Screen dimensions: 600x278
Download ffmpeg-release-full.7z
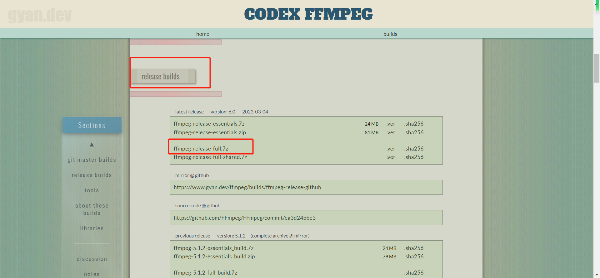click(201, 149)
